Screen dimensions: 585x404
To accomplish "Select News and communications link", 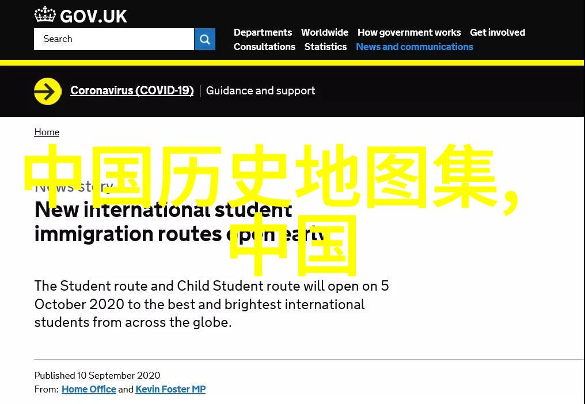I will 414,47.
